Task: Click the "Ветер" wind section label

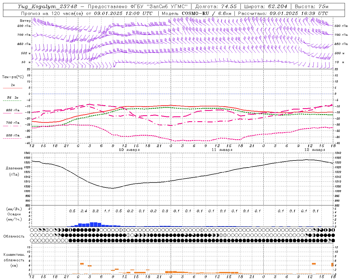Action: [25, 21]
